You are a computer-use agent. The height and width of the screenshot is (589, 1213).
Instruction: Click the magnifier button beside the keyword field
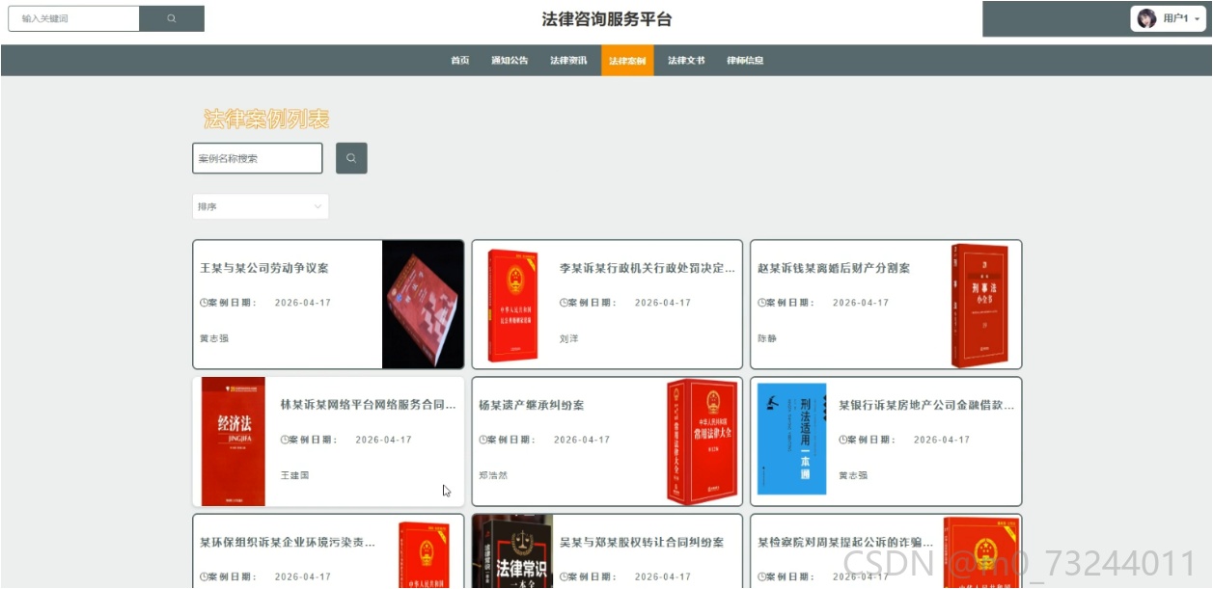[x=172, y=18]
